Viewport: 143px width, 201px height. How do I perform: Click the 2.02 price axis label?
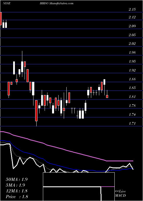(x=132, y=44)
